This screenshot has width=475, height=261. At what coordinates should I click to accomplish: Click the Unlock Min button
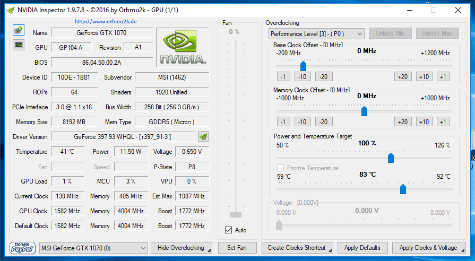click(390, 33)
